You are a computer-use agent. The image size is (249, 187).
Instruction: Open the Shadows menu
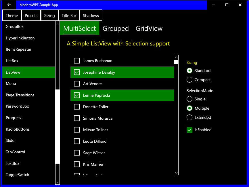click(x=91, y=16)
